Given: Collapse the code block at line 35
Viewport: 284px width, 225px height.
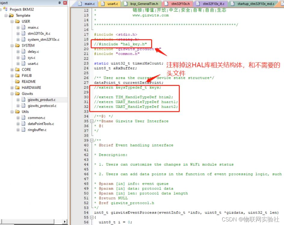Looking at the screenshot, I should (x=92, y=121).
